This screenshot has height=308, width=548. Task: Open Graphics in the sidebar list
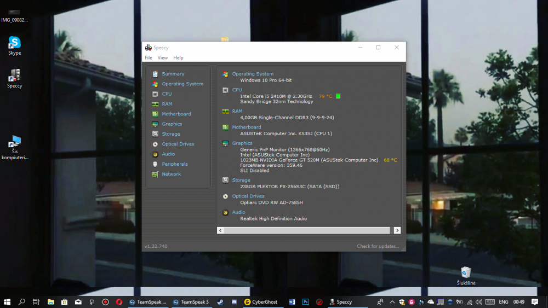pyautogui.click(x=172, y=124)
